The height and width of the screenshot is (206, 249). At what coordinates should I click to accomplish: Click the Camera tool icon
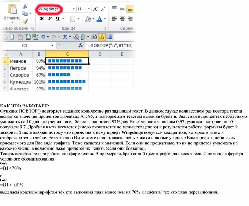pyautogui.click(x=94, y=37)
